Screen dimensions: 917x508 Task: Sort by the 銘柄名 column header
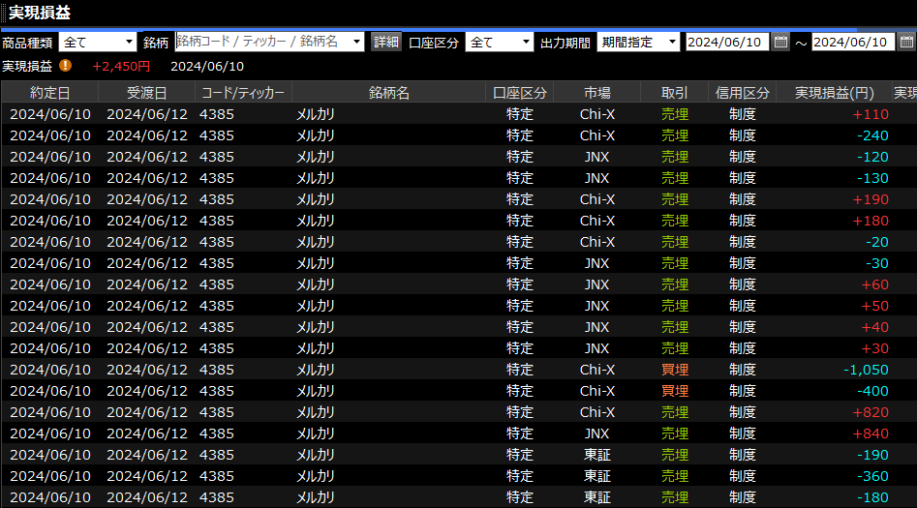pos(389,92)
